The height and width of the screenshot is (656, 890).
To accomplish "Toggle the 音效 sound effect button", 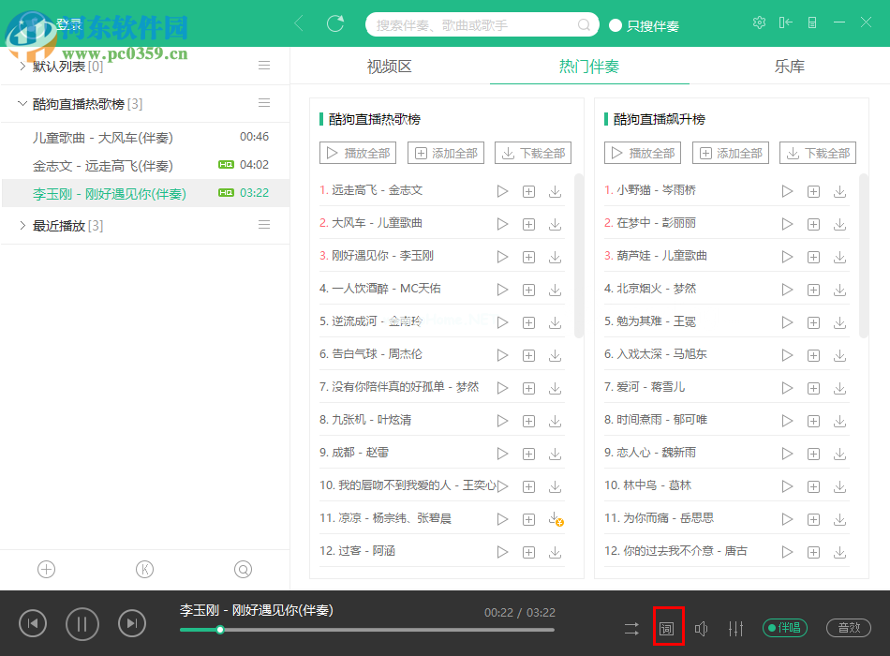I will (x=849, y=628).
